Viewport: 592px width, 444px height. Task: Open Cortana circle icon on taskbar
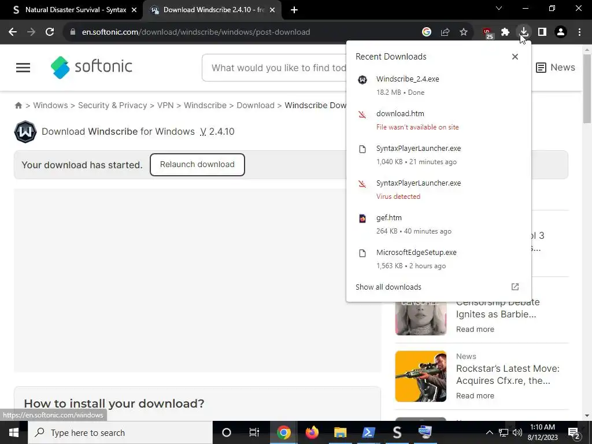click(x=227, y=432)
